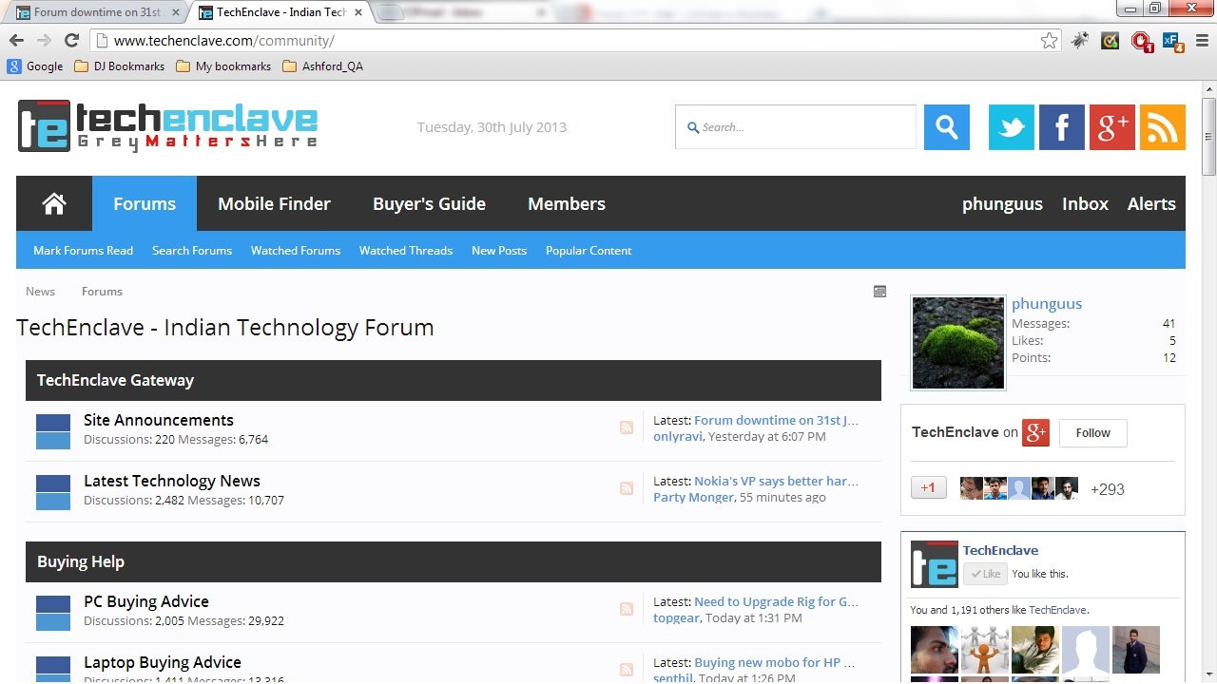Open the Inbox menu in navbar
The image size is (1217, 684).
1085,203
